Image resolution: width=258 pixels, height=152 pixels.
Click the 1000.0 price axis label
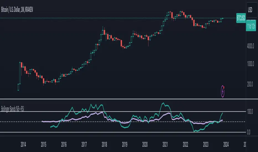(x=251, y=64)
